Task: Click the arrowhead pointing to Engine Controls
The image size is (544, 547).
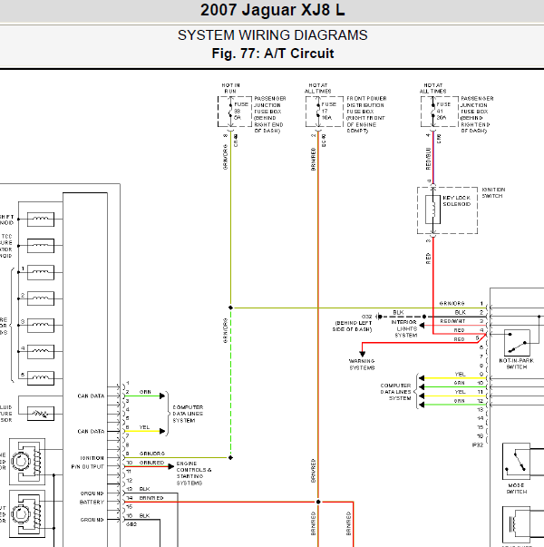Action: point(170,466)
